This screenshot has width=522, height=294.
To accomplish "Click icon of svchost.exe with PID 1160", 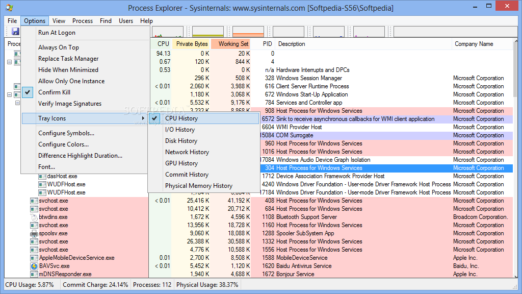I will [x=34, y=225].
